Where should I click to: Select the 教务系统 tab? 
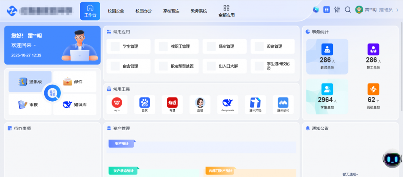pos(199,11)
